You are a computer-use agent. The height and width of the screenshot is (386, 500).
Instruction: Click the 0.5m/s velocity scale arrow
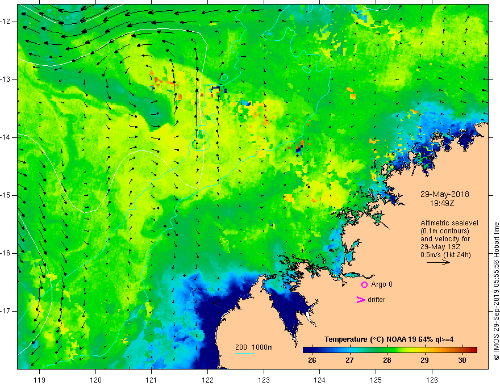coord(438,262)
